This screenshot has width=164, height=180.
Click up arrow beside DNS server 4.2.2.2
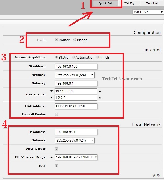pos(100,98)
